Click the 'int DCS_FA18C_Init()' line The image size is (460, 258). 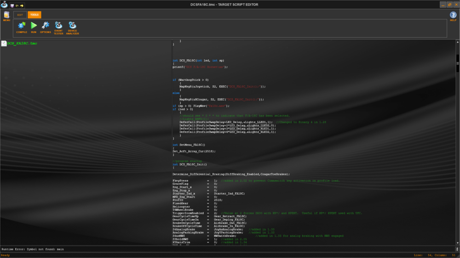click(190, 165)
